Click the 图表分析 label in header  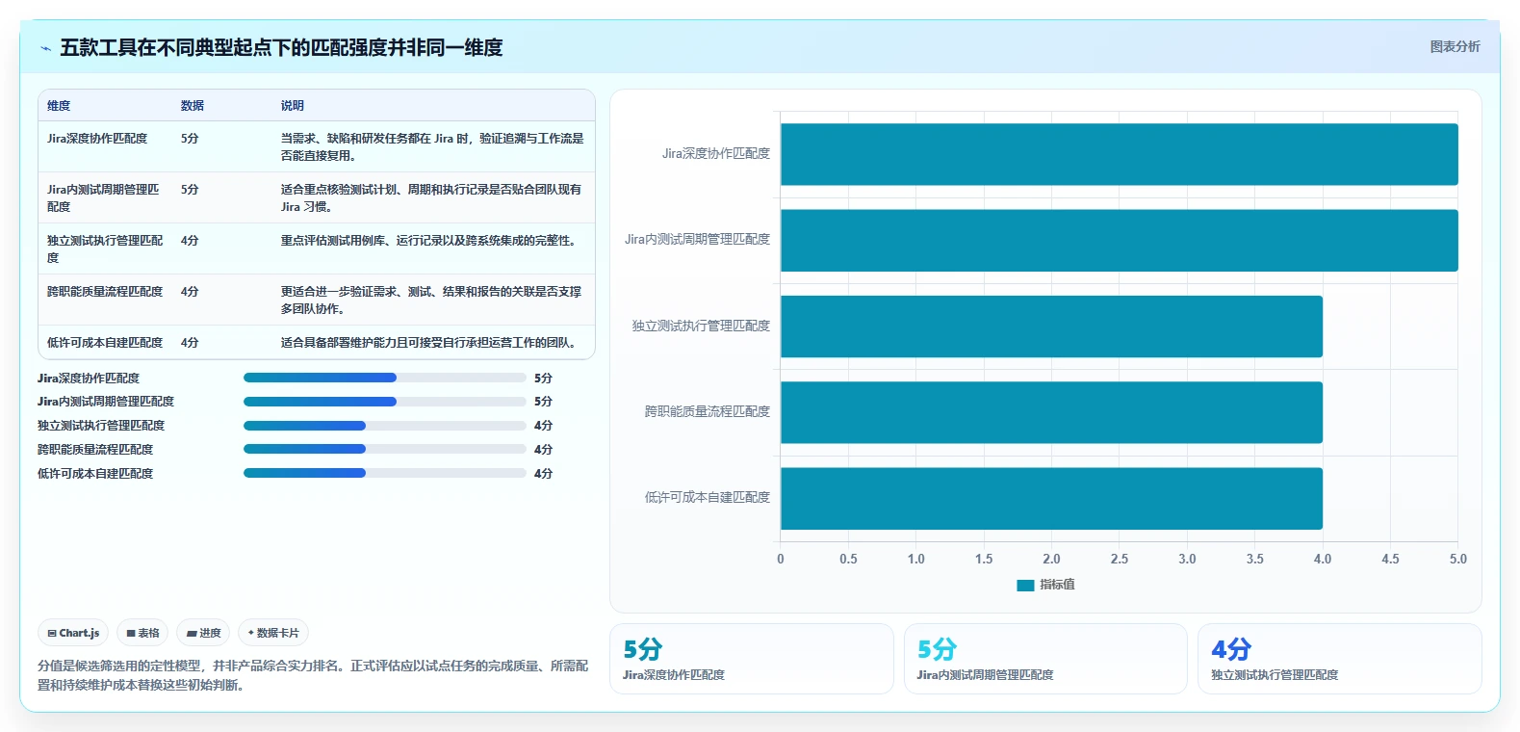pos(1455,46)
